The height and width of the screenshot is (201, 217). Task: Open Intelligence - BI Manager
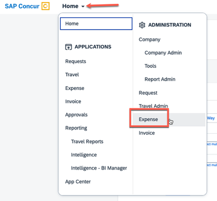99,168
